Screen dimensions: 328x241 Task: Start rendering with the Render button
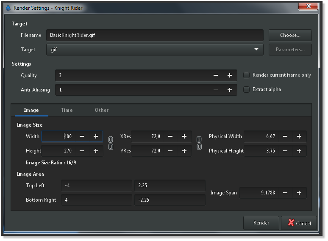[261, 223]
